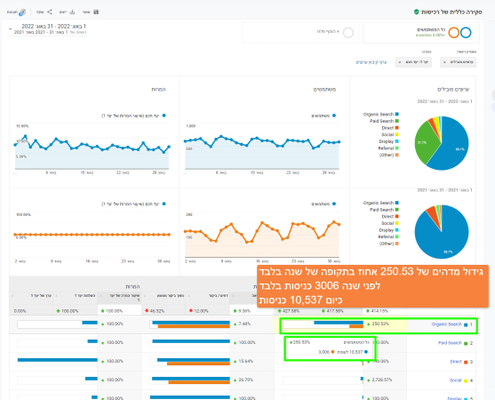Click the 414.15% total users change
Image resolution: width=495 pixels, height=400 pixels.
tap(379, 311)
